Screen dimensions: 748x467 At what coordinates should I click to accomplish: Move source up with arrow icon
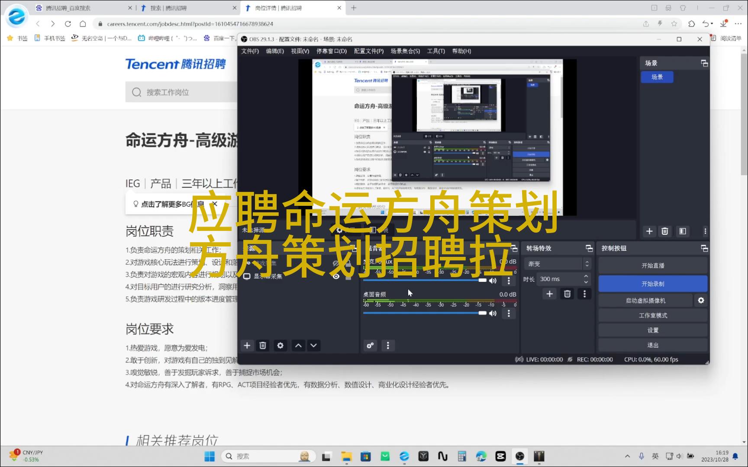click(298, 345)
